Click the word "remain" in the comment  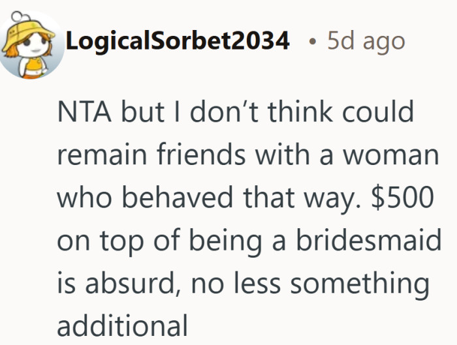pos(95,155)
